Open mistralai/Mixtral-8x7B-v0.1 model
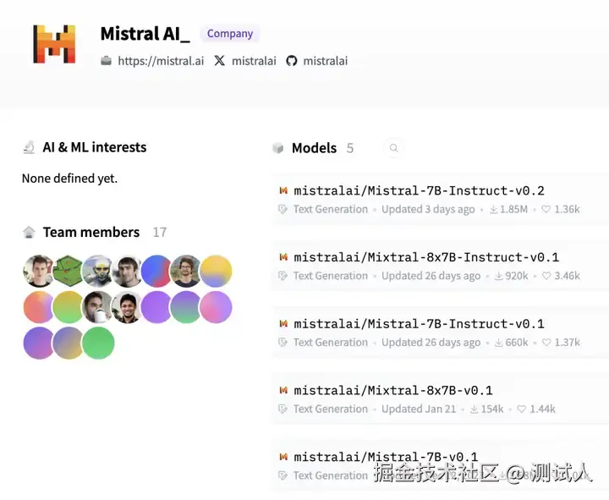Screen dimensions: 609x500 click(393, 390)
